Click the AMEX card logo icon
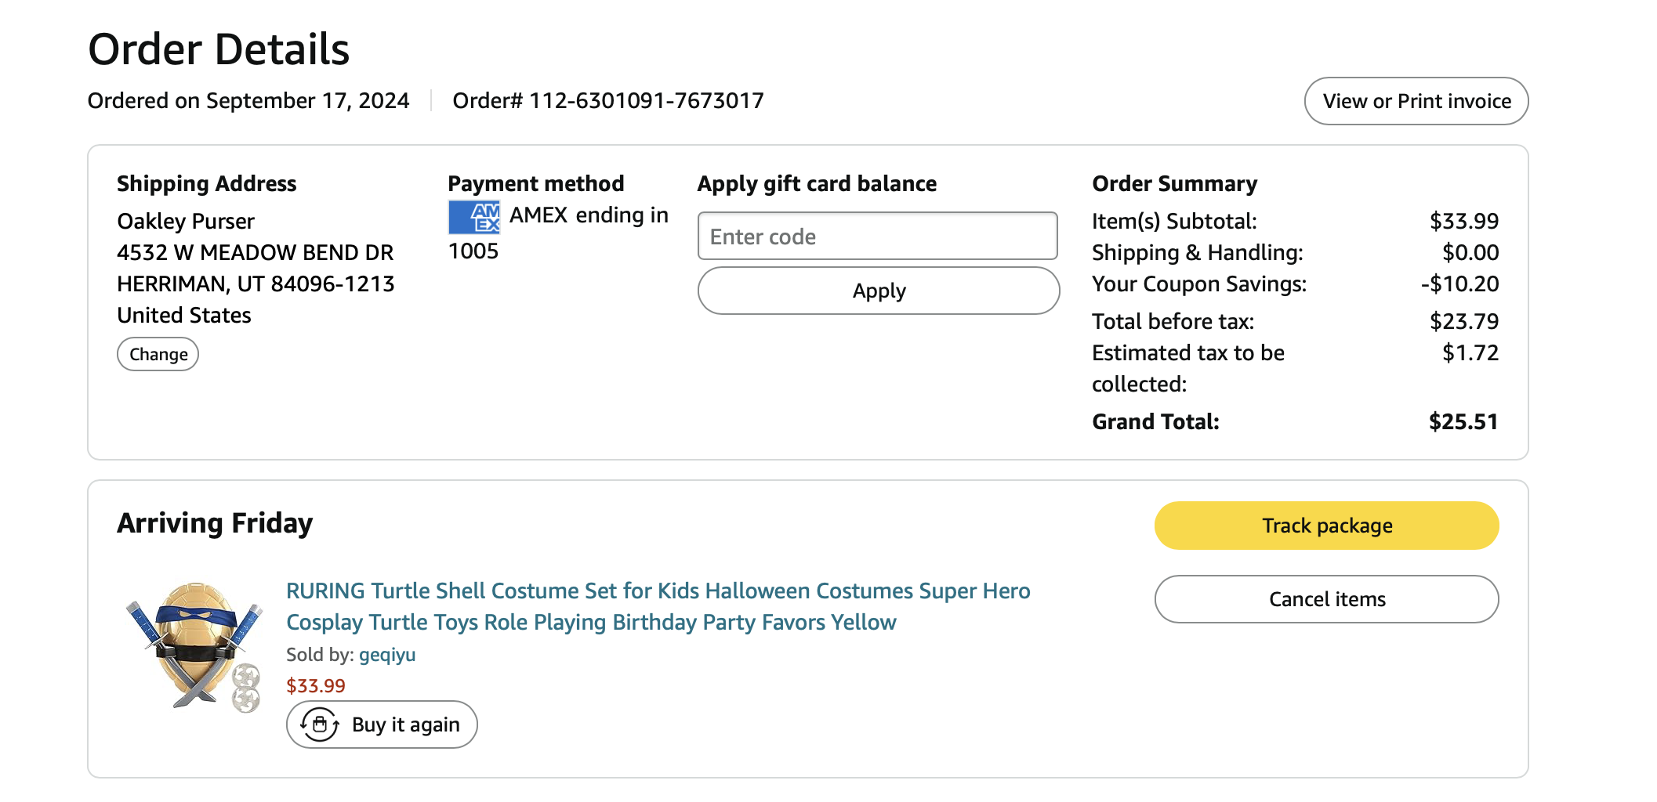Viewport: 1657px width, 802px height. (473, 217)
